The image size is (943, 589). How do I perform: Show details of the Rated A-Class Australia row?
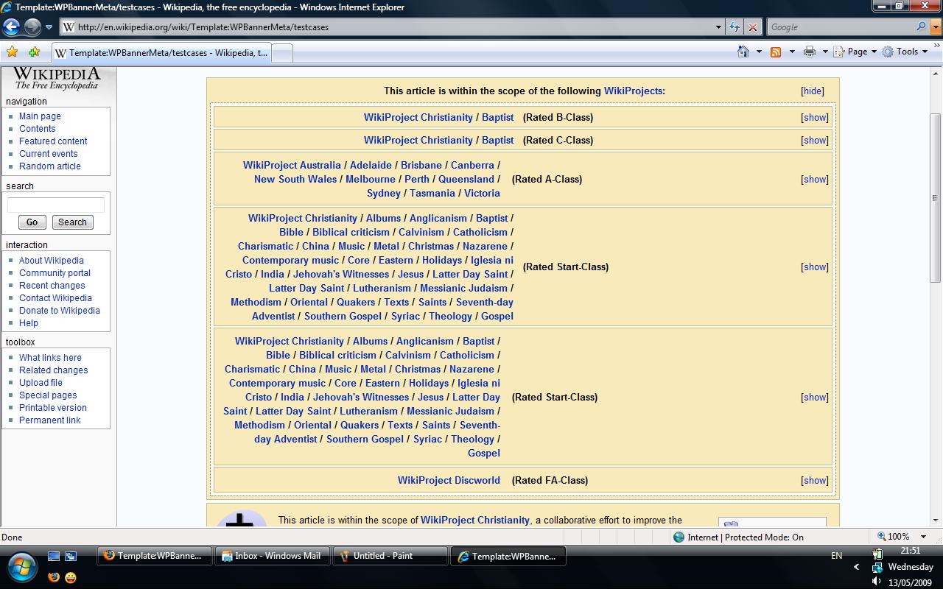tap(815, 180)
